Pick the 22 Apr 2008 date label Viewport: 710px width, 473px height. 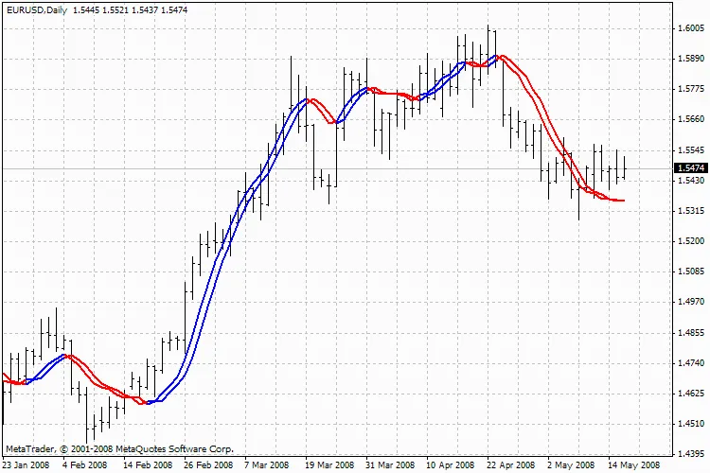pyautogui.click(x=511, y=465)
